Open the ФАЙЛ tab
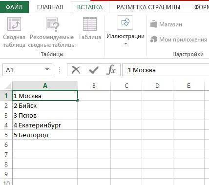Image resolution: width=209 pixels, height=185 pixels. point(14,7)
